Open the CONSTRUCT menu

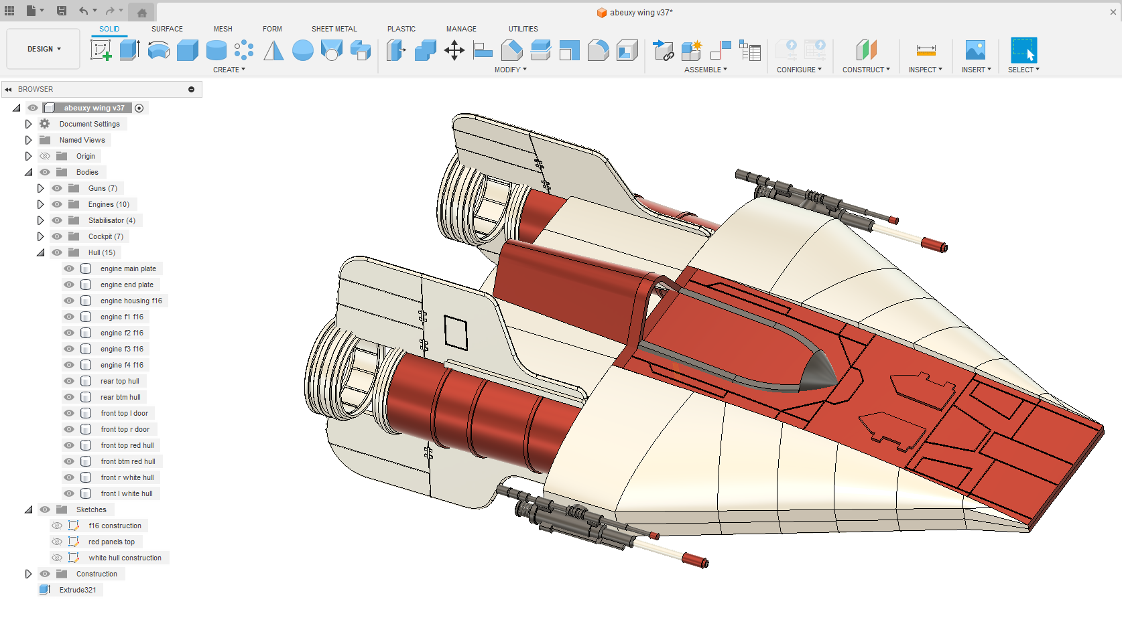point(867,70)
